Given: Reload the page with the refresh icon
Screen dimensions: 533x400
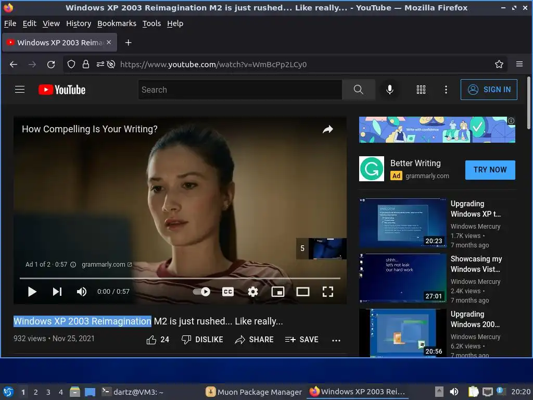Looking at the screenshot, I should pyautogui.click(x=51, y=64).
